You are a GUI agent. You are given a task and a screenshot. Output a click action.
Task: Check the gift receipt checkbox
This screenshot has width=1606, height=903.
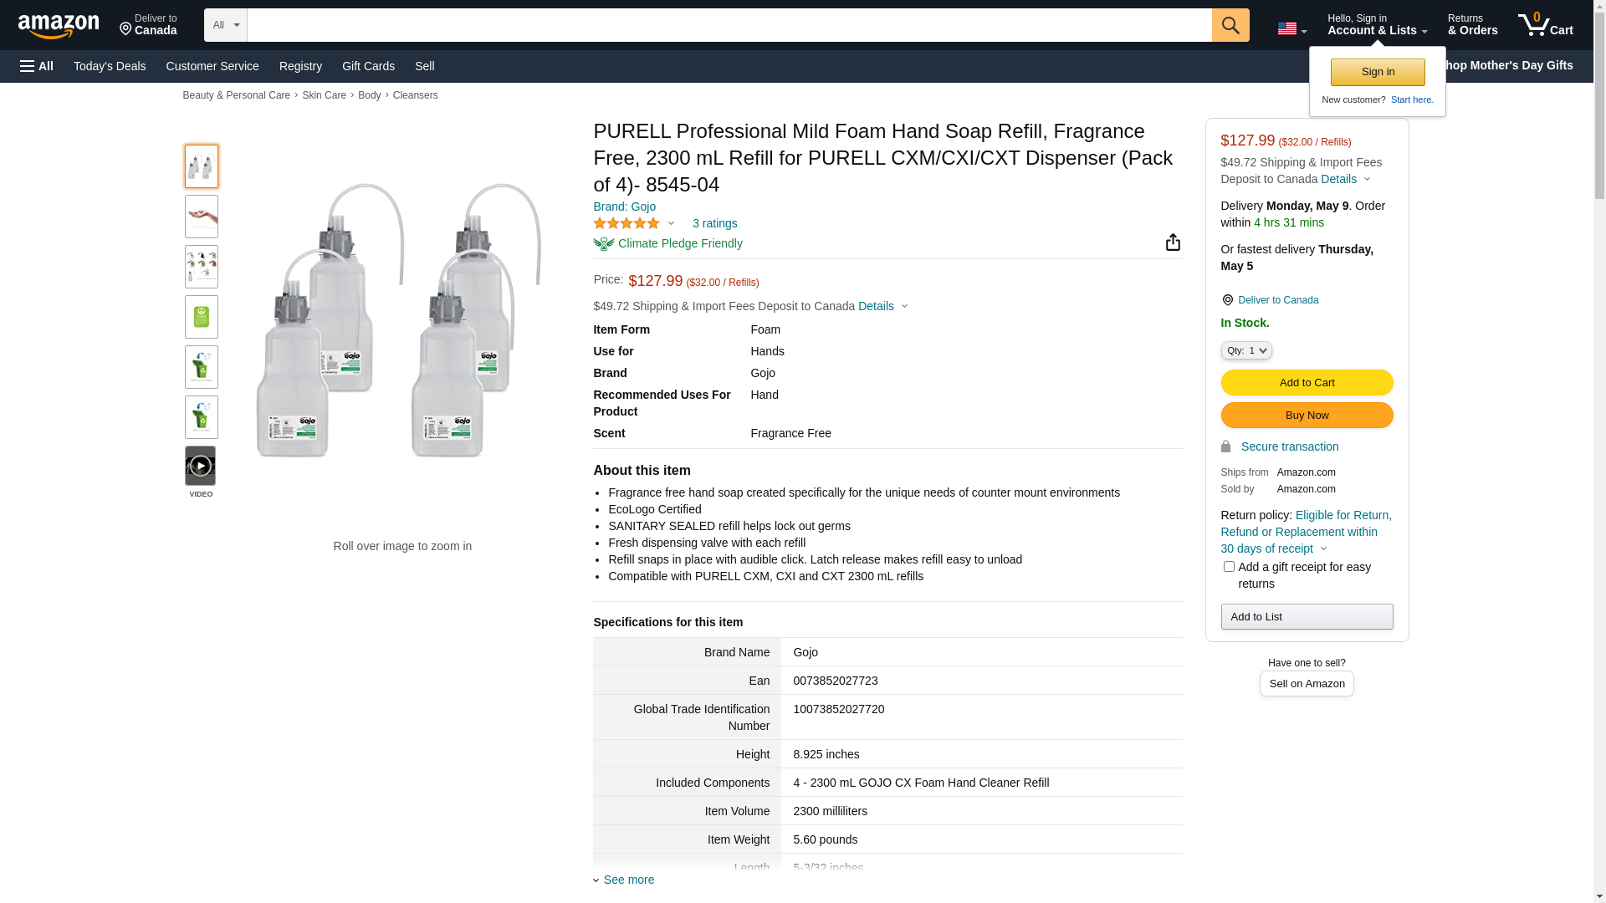[x=1229, y=567]
